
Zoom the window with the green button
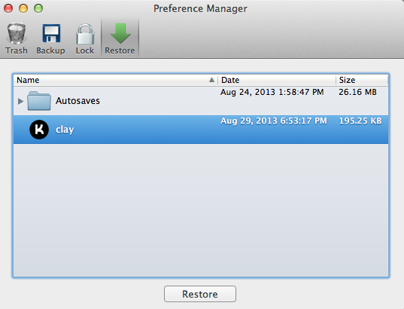click(x=38, y=8)
